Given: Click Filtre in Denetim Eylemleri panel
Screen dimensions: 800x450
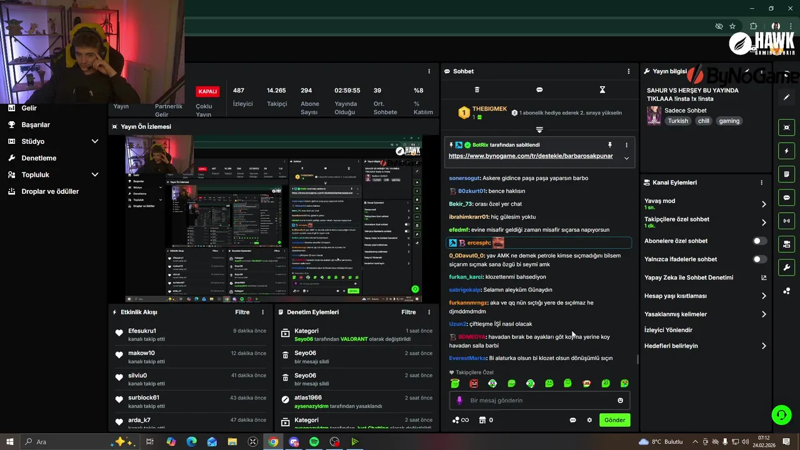Looking at the screenshot, I should 408,312.
